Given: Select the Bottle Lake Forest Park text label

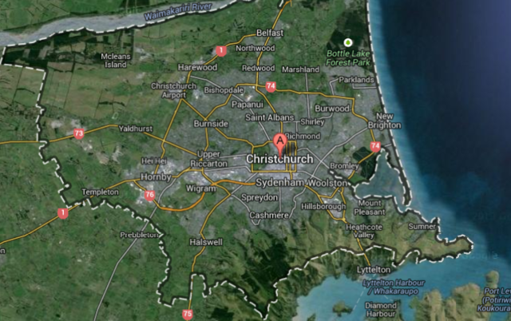Looking at the screenshot, I should [348, 58].
